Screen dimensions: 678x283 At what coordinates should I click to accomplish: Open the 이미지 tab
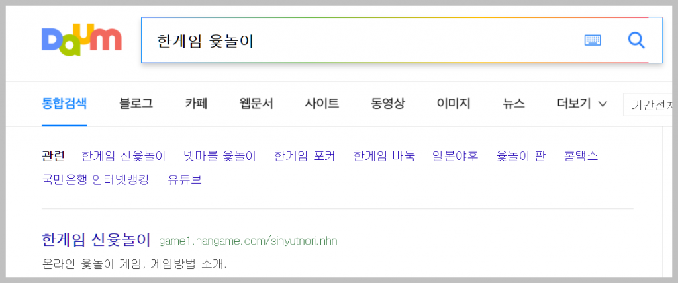pos(454,104)
